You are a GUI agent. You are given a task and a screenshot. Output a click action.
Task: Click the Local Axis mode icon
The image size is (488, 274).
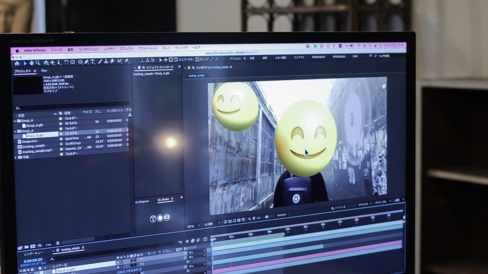coord(142,60)
